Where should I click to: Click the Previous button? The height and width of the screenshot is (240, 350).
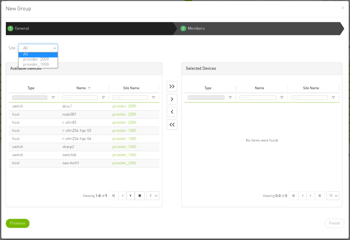(x=17, y=223)
